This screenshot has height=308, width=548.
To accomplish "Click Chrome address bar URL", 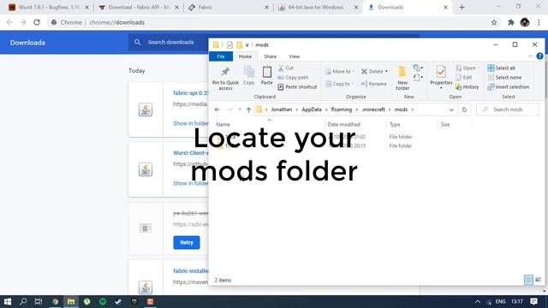I will click(116, 22).
